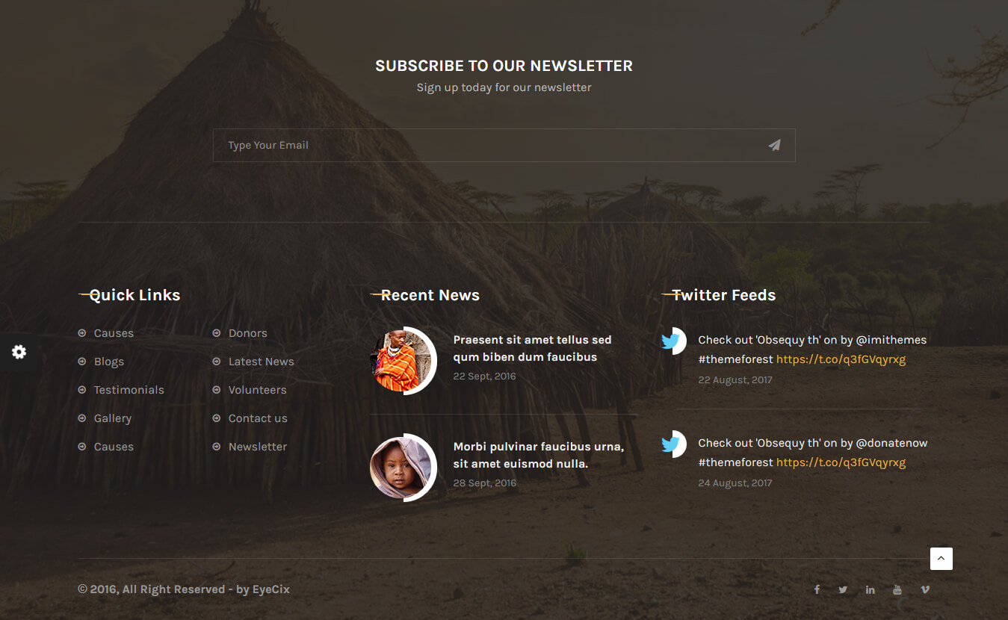Screen dimensions: 1008x620
Task: Click the Contact us link
Action: [x=258, y=418]
